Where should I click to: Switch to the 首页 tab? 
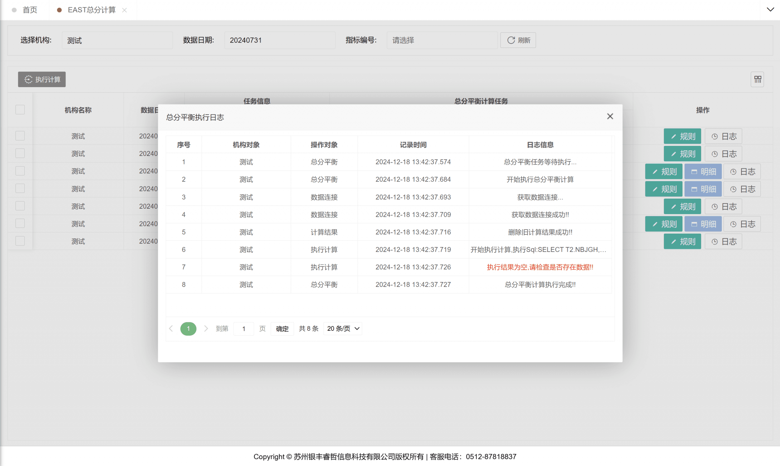coord(30,10)
